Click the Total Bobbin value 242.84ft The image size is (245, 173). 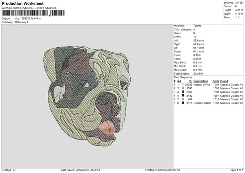(x=198, y=73)
